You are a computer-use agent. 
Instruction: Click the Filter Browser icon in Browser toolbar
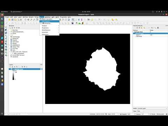coord(14,28)
